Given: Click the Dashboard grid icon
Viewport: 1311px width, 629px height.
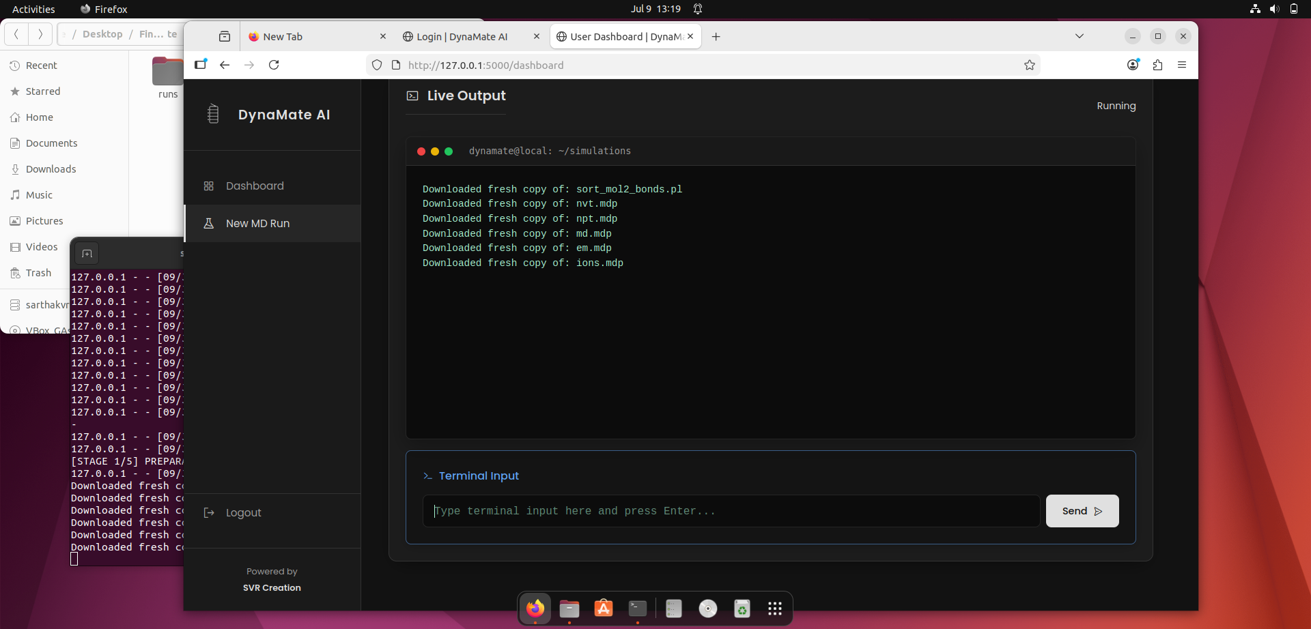Looking at the screenshot, I should [209, 186].
